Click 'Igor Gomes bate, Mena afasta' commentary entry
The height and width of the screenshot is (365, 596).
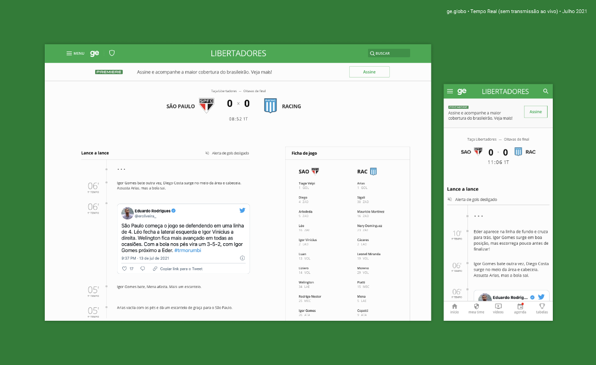tap(159, 287)
